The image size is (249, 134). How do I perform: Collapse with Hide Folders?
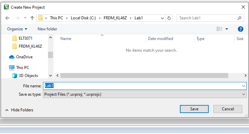(x=19, y=110)
